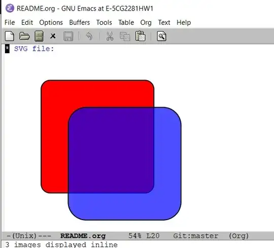The width and height of the screenshot is (274, 248).
Task: Click the "SVG file:" heading star
Action: click(x=7, y=49)
